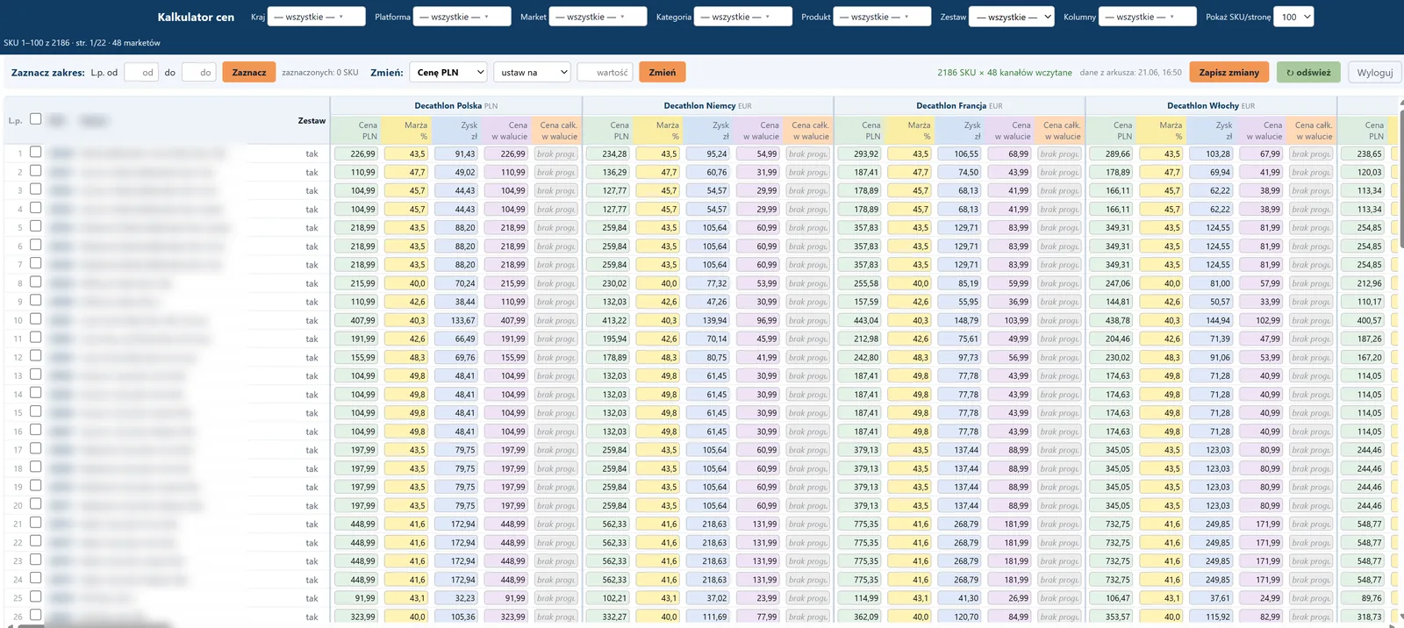Click the green odśwież refresh button

(x=1308, y=72)
